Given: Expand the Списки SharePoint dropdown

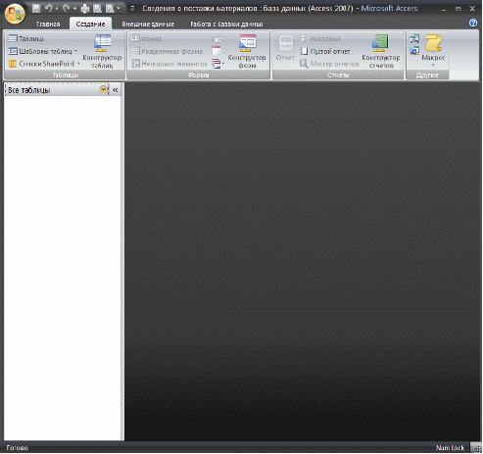Looking at the screenshot, I should (44, 64).
